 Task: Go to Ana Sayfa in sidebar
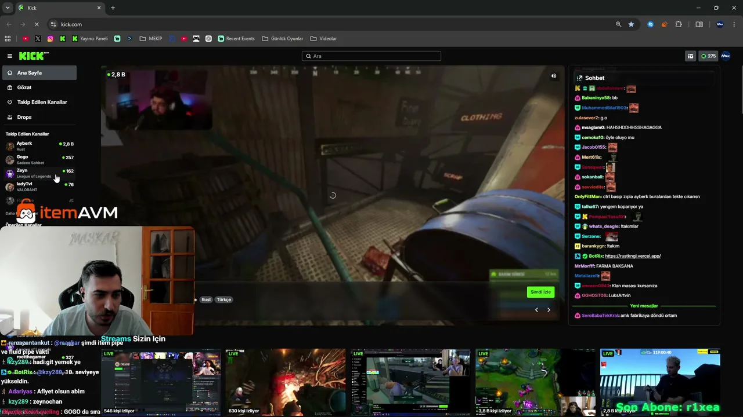pyautogui.click(x=39, y=73)
